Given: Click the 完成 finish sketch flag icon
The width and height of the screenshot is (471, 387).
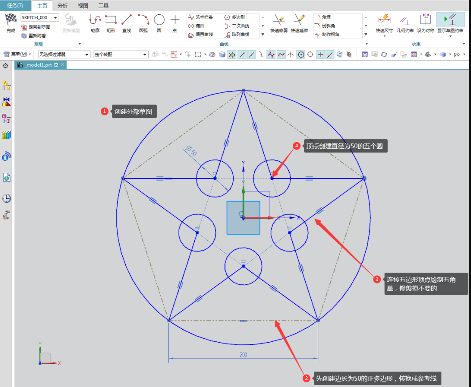Looking at the screenshot, I should [x=11, y=23].
